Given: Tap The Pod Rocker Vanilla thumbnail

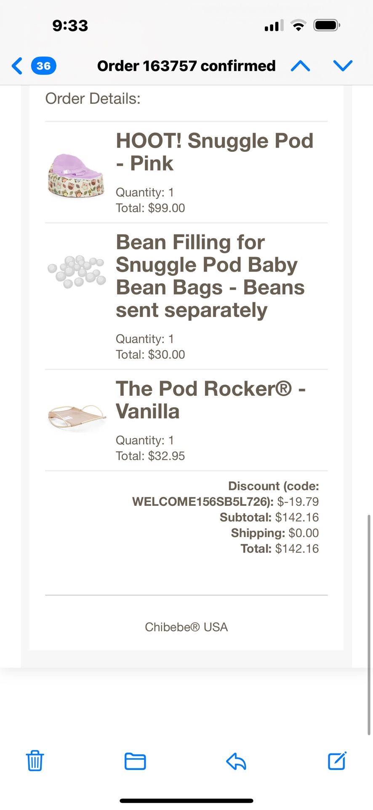Looking at the screenshot, I should tap(76, 416).
